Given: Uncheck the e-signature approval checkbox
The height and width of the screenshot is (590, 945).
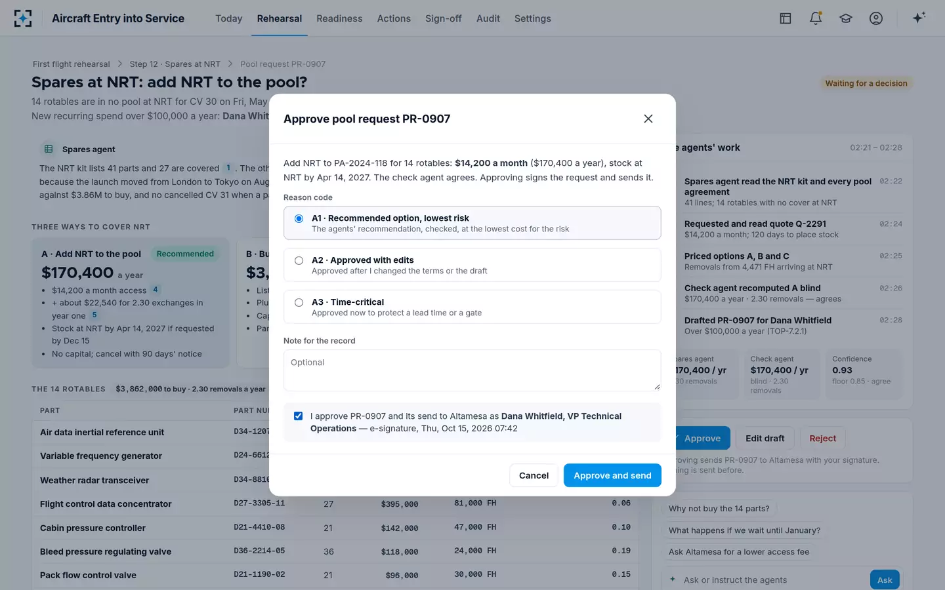Looking at the screenshot, I should tap(299, 416).
